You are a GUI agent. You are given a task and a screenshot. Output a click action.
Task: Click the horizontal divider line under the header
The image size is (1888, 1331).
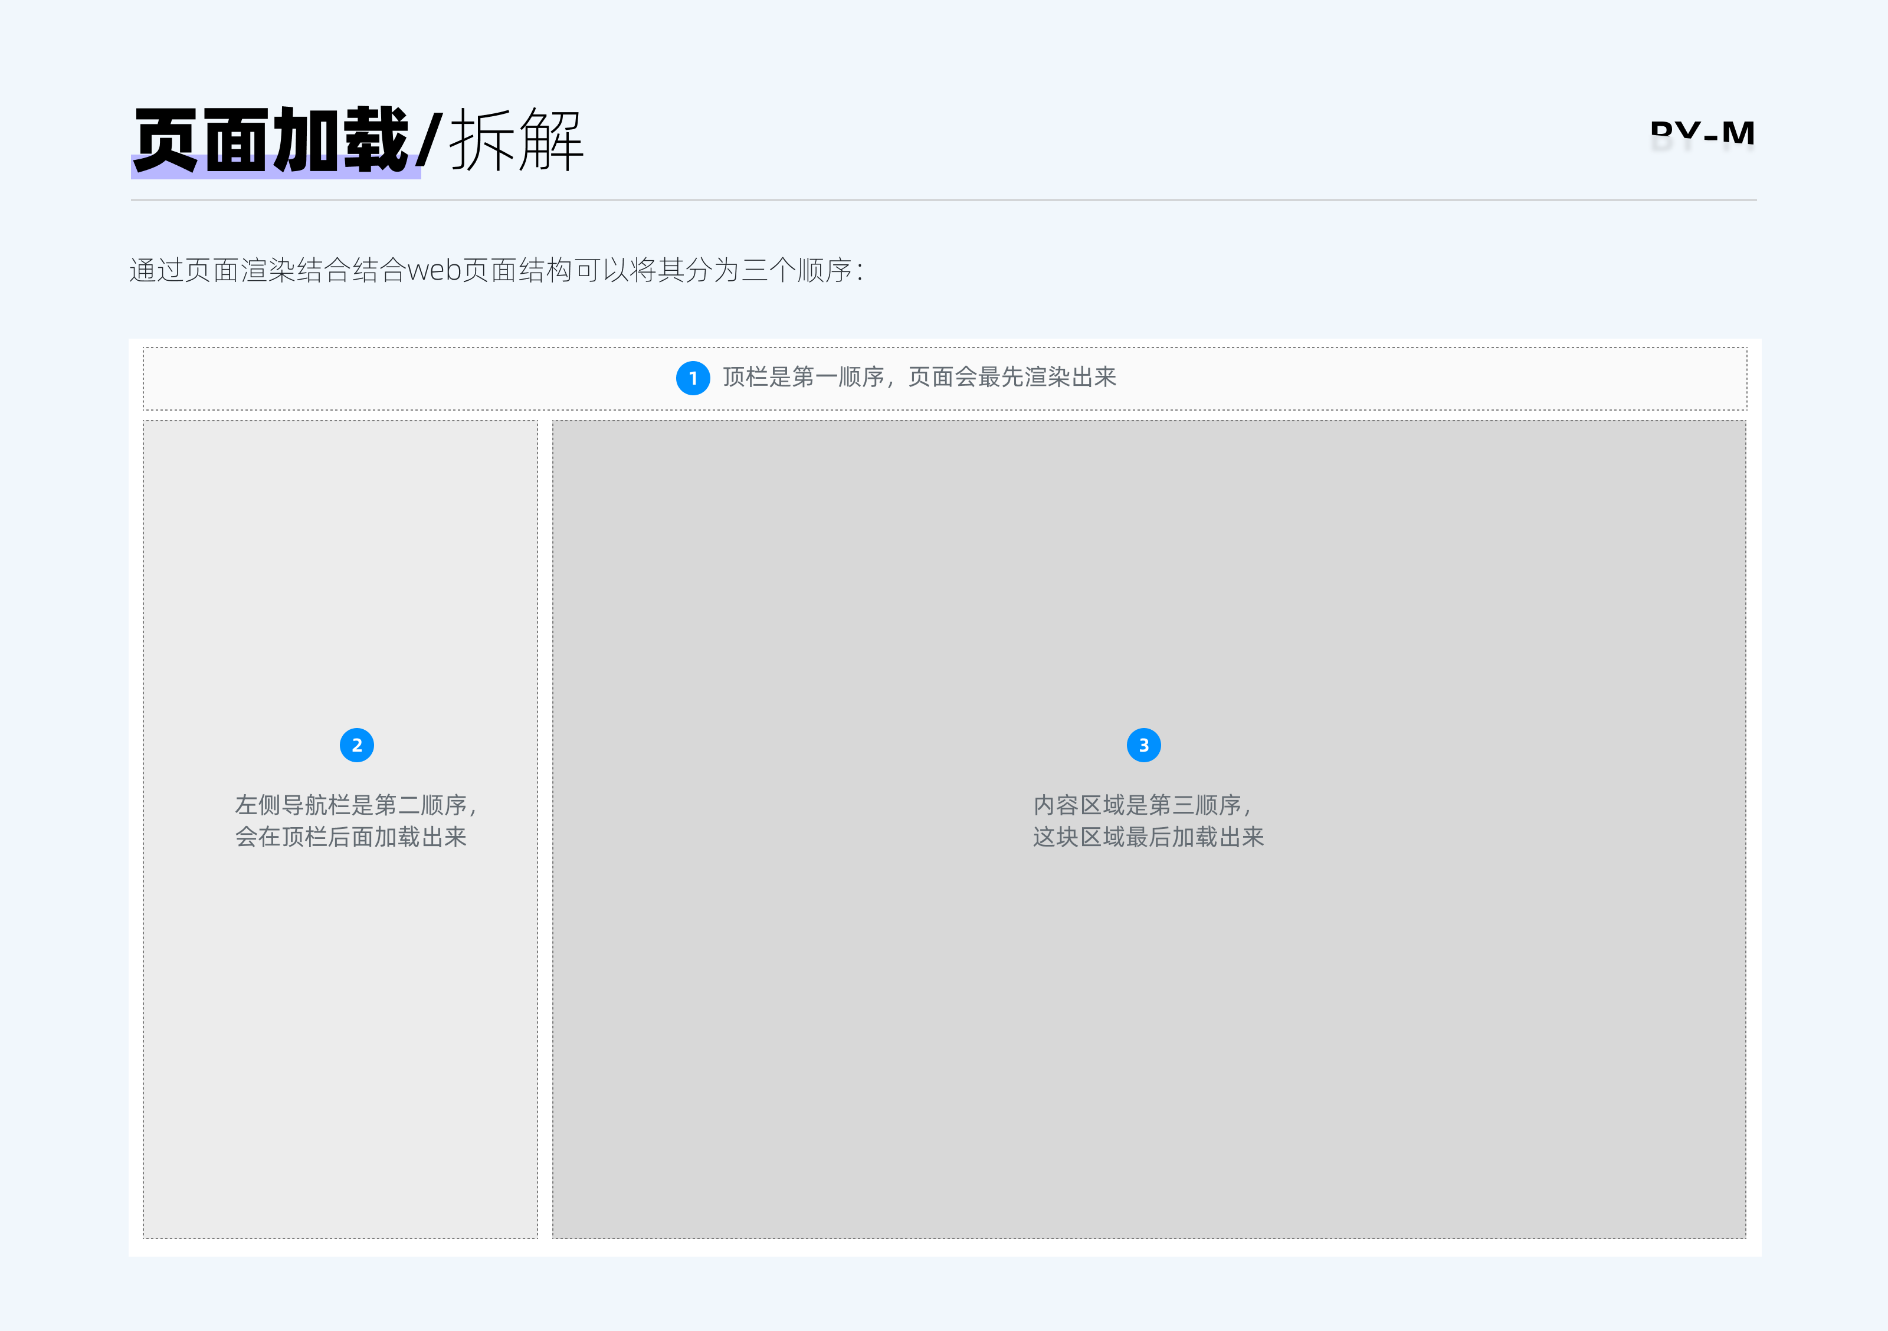(x=943, y=200)
